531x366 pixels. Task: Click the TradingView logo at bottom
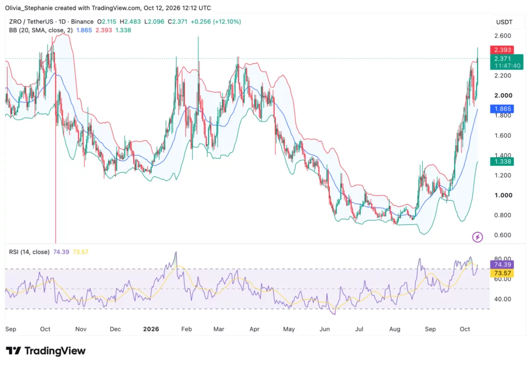click(46, 351)
